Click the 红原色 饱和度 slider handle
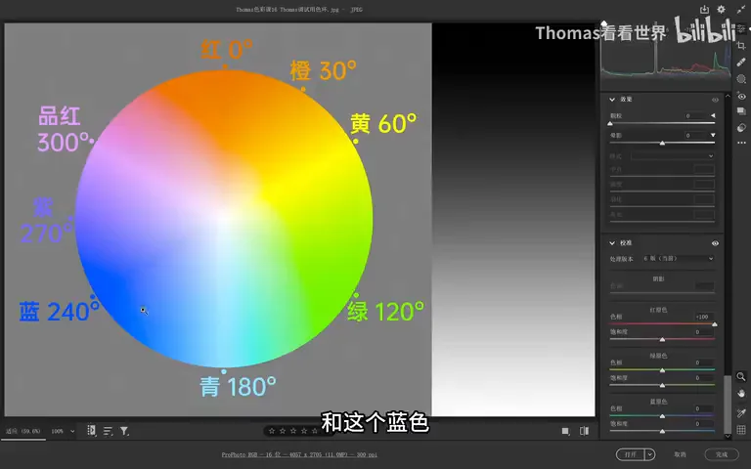Screen dimensions: 751x469 point(662,339)
